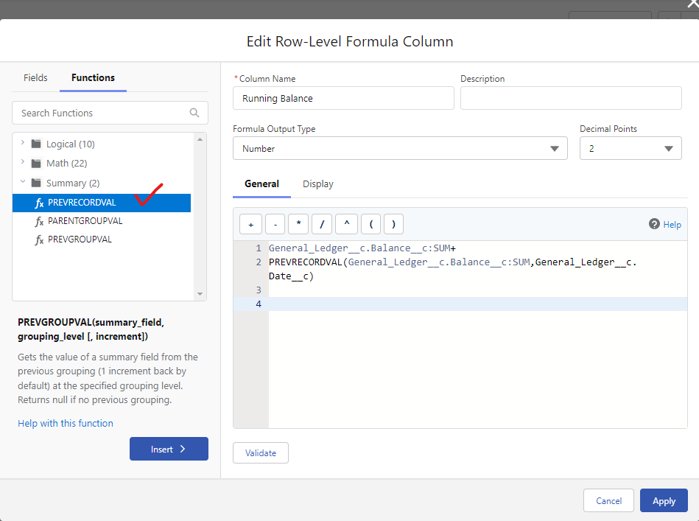The image size is (699, 521).
Task: Open the Decimal Points dropdown
Action: coord(669,148)
